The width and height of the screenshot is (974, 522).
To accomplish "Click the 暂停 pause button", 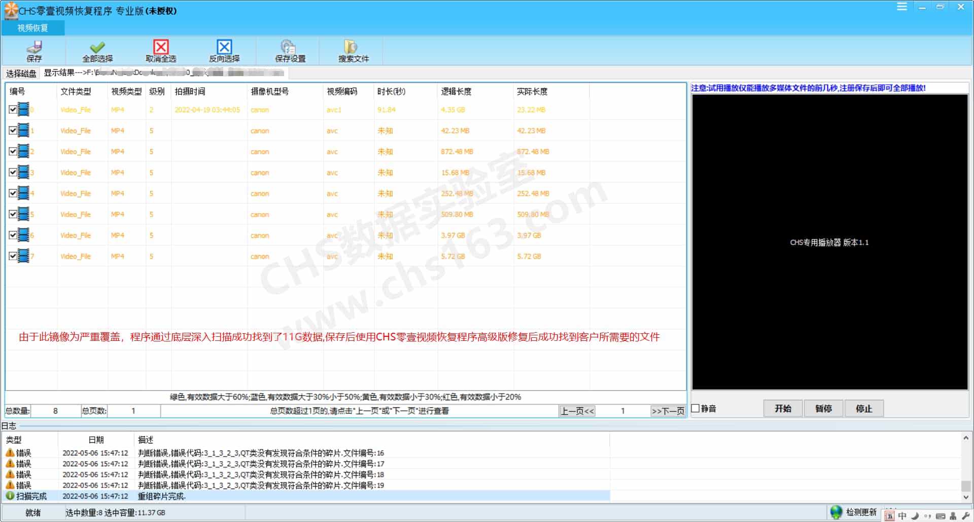I will click(x=823, y=408).
